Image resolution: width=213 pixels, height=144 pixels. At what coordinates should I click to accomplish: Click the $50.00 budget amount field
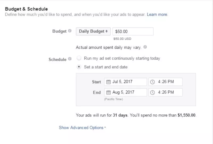tap(133, 32)
